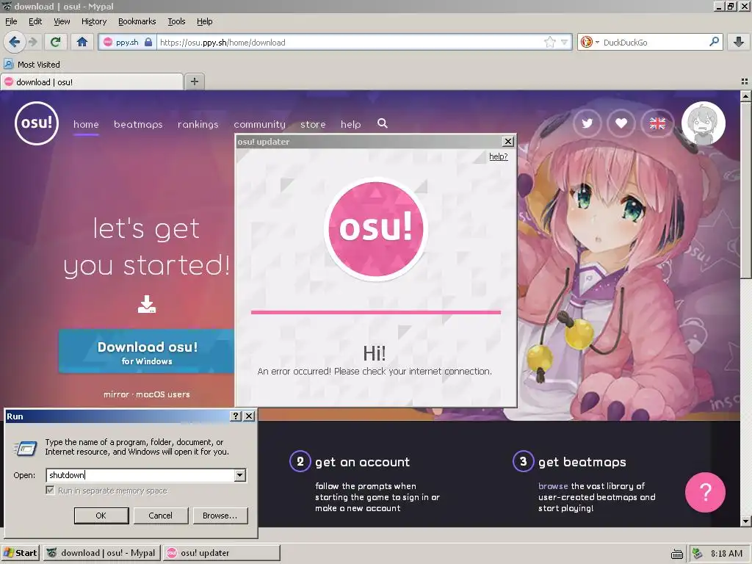Screen dimensions: 752x564
Task: Click the heart support icon
Action: pos(621,123)
